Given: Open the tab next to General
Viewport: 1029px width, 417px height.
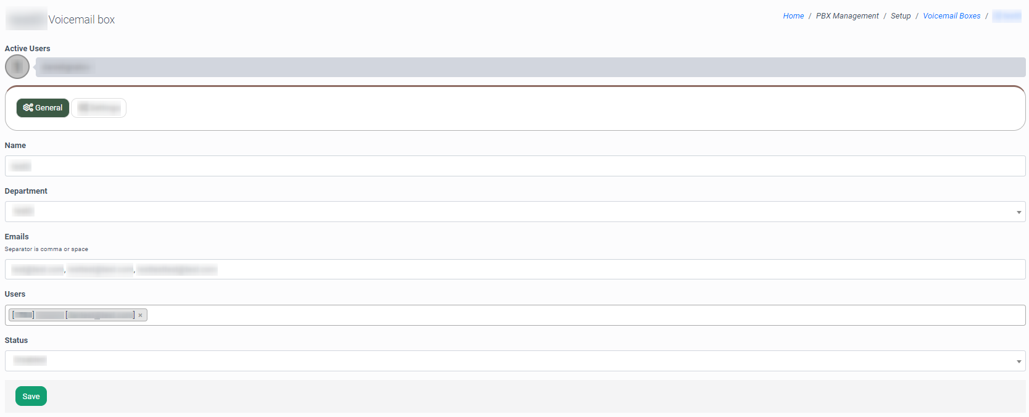Looking at the screenshot, I should [99, 108].
